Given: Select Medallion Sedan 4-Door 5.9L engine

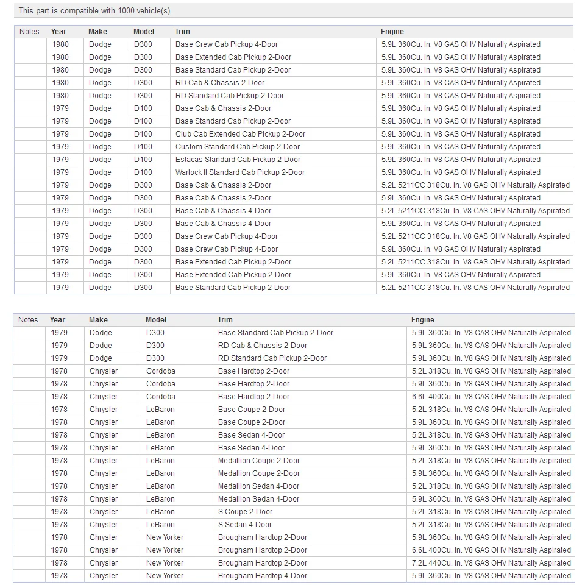Looking at the screenshot, I should point(491,499).
